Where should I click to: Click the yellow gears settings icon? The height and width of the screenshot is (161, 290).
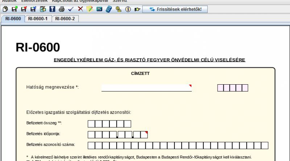[118, 9]
